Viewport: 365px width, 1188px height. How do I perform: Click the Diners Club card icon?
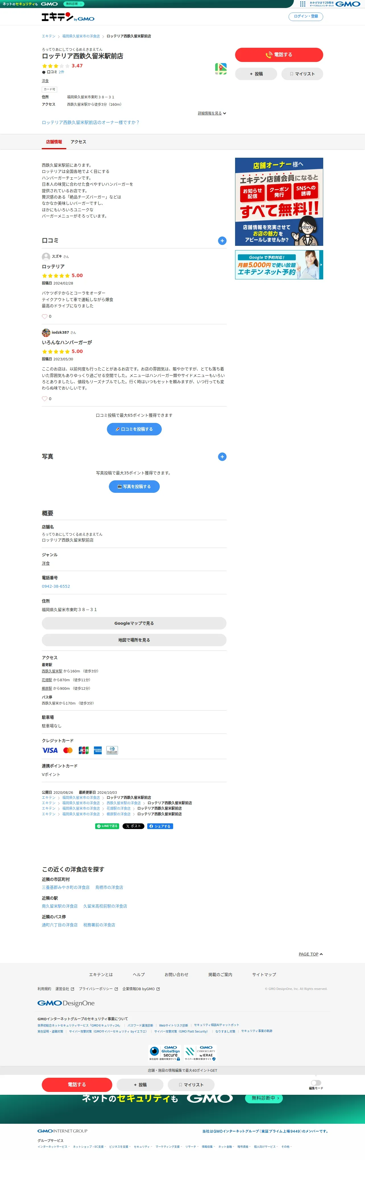pyautogui.click(x=112, y=750)
